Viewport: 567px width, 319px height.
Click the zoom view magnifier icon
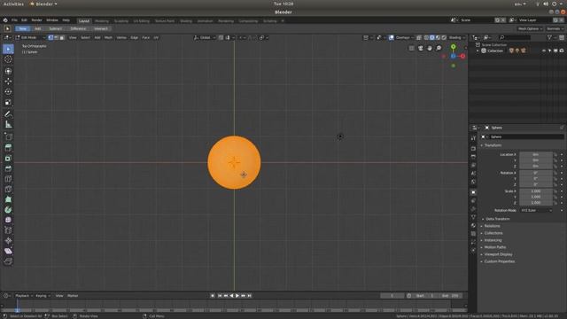click(439, 48)
